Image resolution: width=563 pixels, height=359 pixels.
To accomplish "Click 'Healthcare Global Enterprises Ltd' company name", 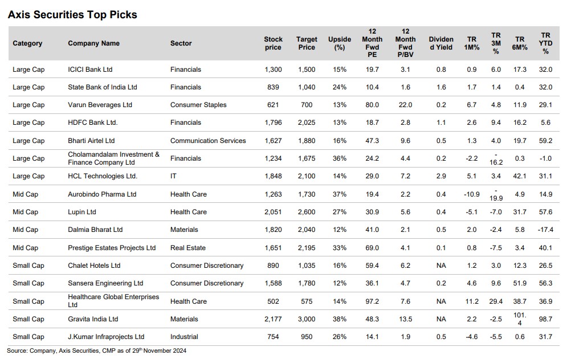I will [x=113, y=301].
